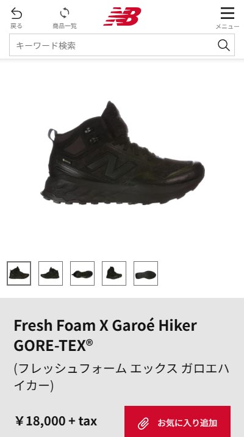Select the first side-view shoe thumbnail
244x437 pixels.
pyautogui.click(x=19, y=273)
